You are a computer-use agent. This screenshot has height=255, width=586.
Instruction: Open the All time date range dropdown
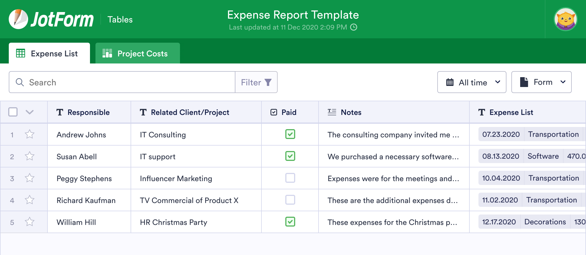point(472,82)
